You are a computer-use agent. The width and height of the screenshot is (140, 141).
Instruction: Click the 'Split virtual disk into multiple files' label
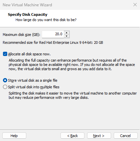point(34,87)
